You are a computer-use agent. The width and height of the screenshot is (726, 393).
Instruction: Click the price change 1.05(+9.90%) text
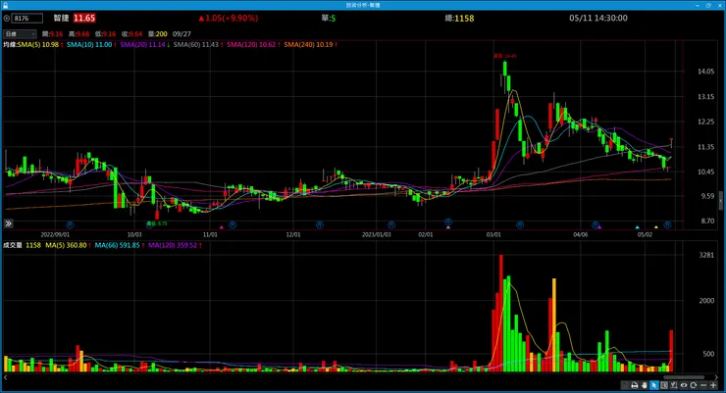[x=229, y=18]
